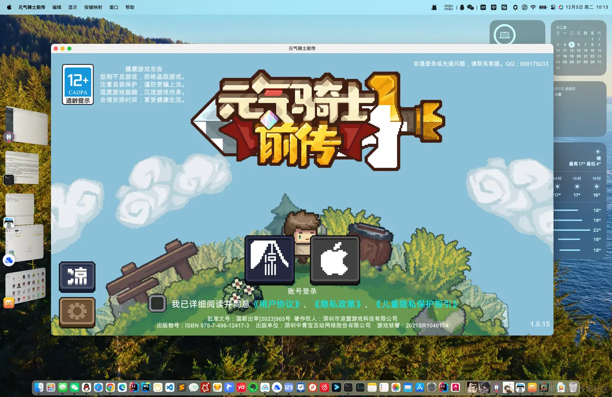Click the QQ penguin icon in menu bar
Viewport: 612px width, 397px height.
[462, 7]
